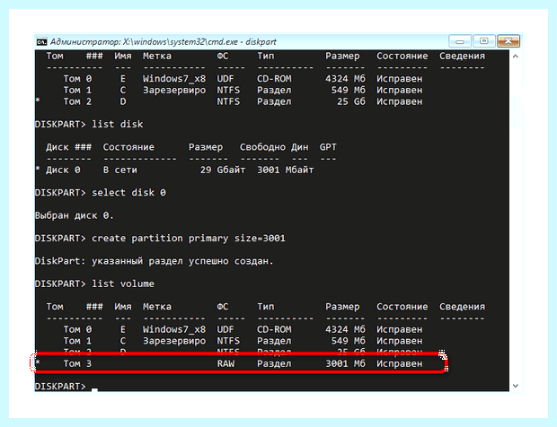Image resolution: width=557 pixels, height=427 pixels.
Task: Click the window title text 'Администратор'
Action: pos(85,42)
